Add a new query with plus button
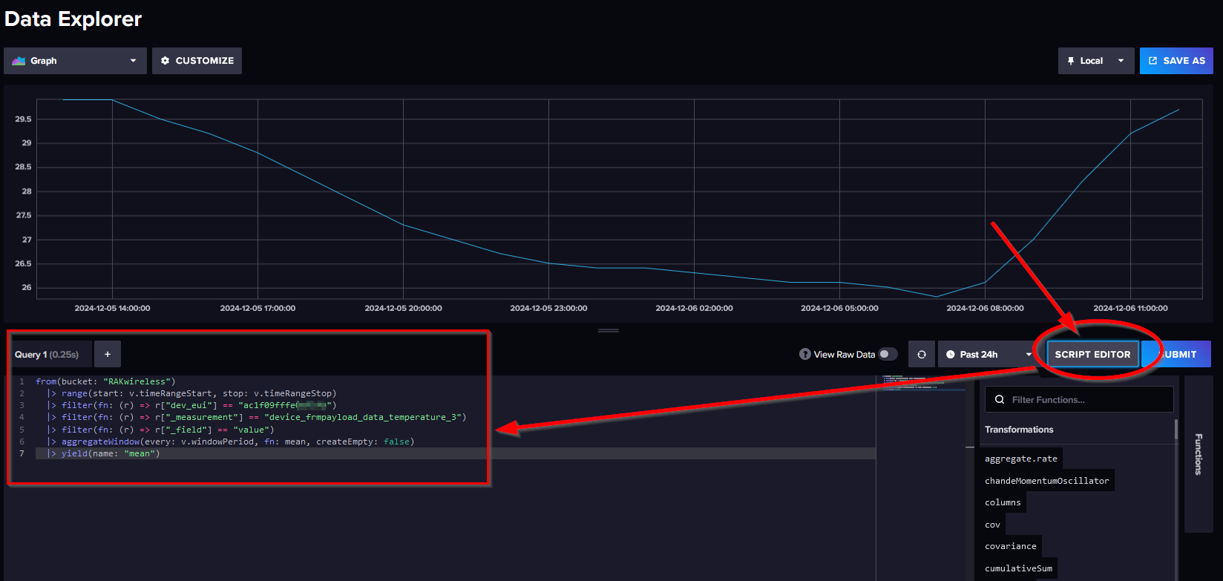The image size is (1223, 581). tap(108, 355)
